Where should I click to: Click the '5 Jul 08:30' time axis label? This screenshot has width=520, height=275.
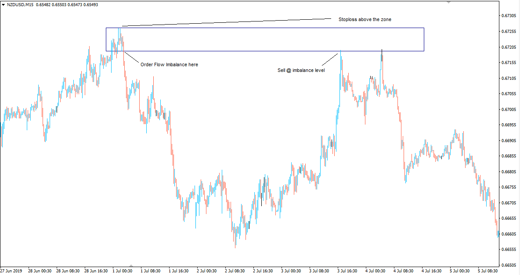click(x=488, y=271)
